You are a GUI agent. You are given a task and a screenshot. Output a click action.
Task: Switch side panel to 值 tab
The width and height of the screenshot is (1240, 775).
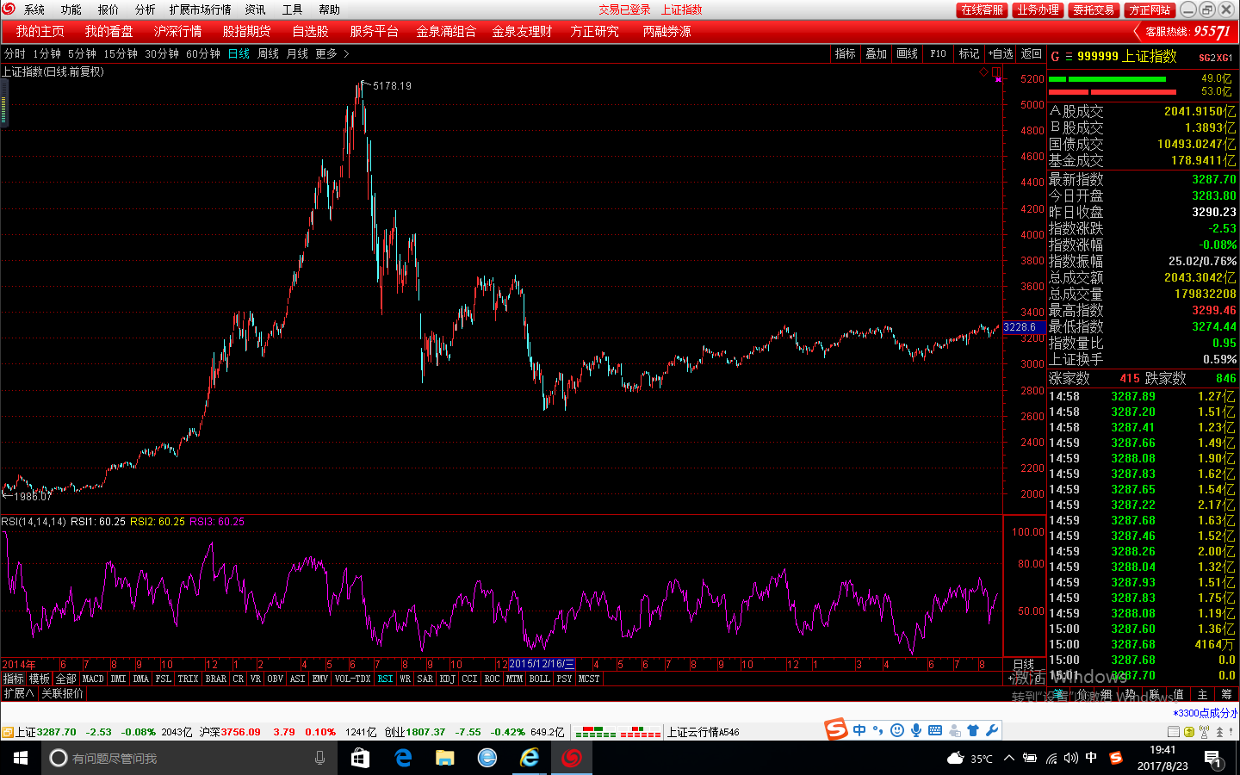(1179, 694)
